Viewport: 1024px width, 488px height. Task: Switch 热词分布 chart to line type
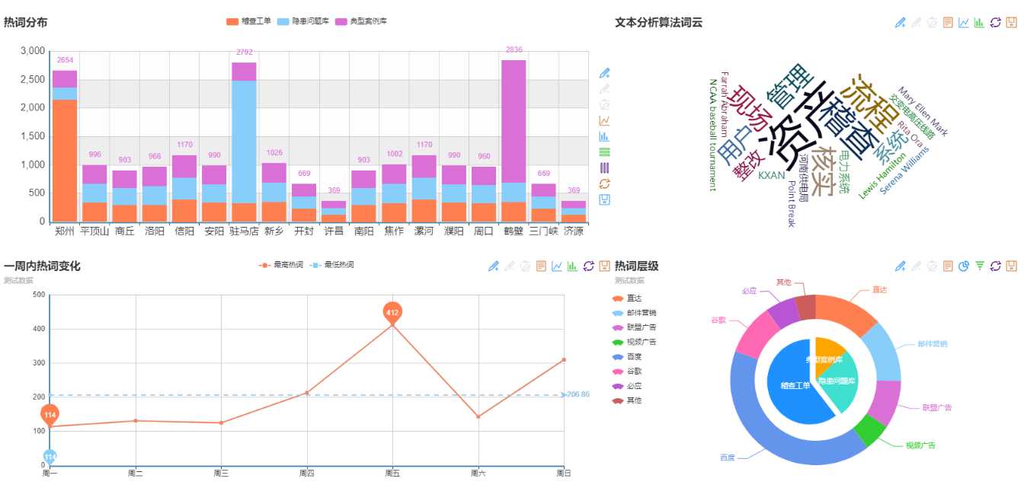point(604,120)
